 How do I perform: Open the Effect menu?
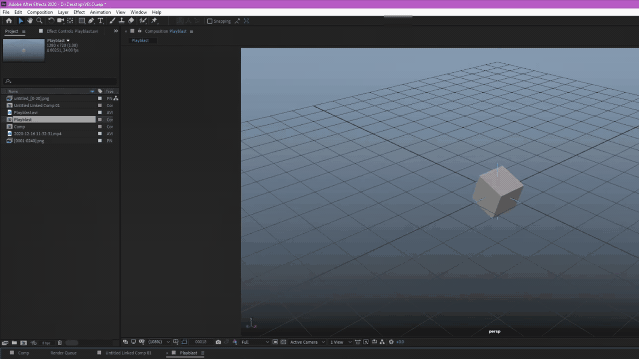[79, 12]
